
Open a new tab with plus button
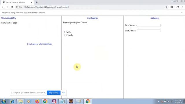click(37, 2)
